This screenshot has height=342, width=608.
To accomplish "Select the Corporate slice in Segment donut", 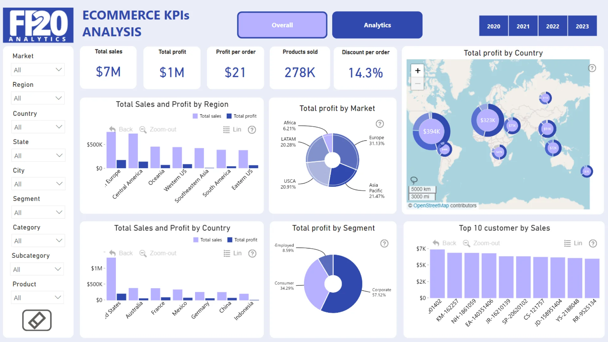I will (349, 288).
